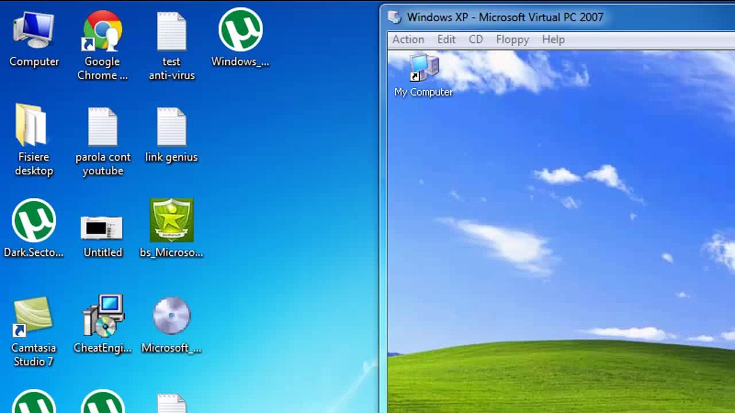Screen dimensions: 735x413
Task: Open the Action menu in Virtual PC
Action: 408,40
